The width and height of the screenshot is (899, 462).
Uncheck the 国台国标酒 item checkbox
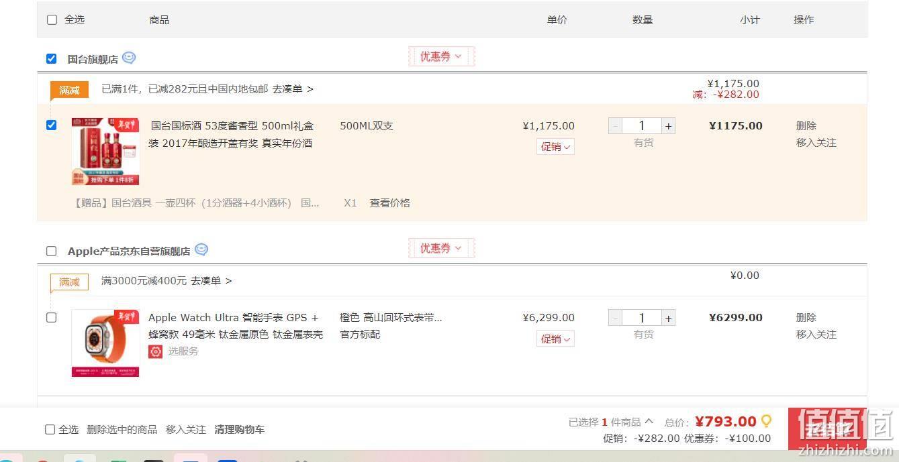point(51,125)
